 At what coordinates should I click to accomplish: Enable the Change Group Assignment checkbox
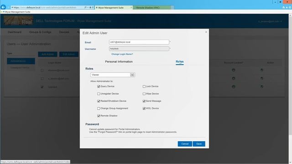point(99,108)
